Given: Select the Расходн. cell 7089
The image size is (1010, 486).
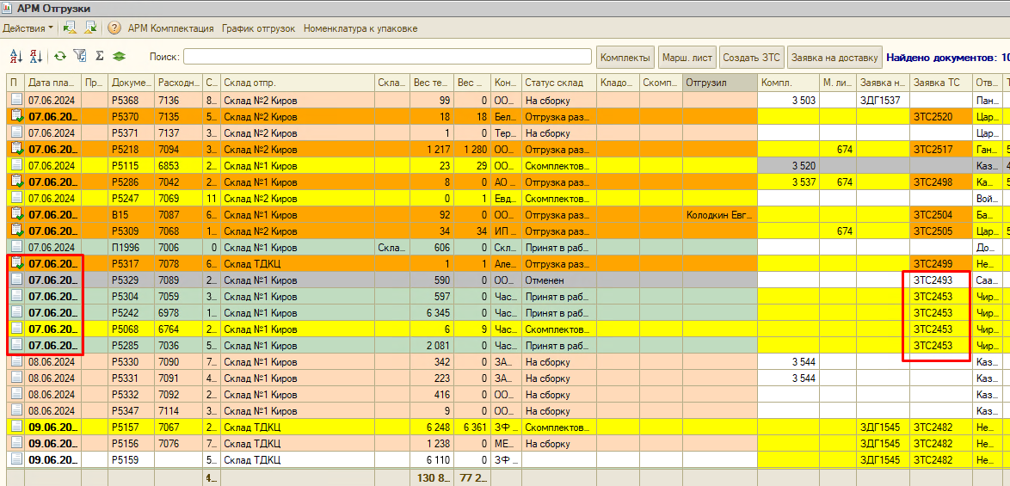Looking at the screenshot, I should click(178, 280).
